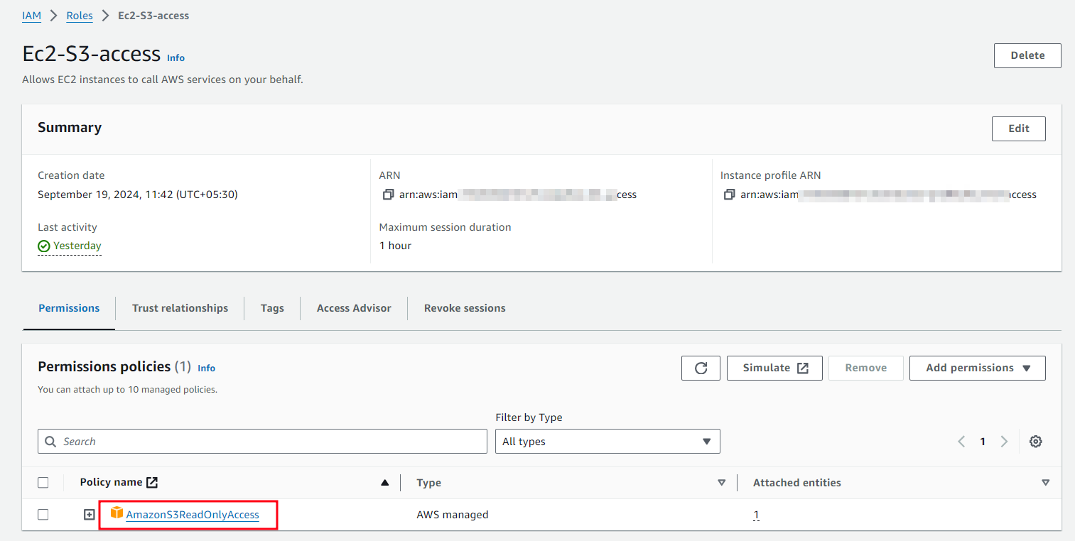Check the AmazonS3ReadOnlyAccess row checkbox
The image size is (1075, 541).
(x=43, y=515)
